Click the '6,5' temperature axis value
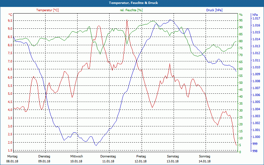 (10, 69)
